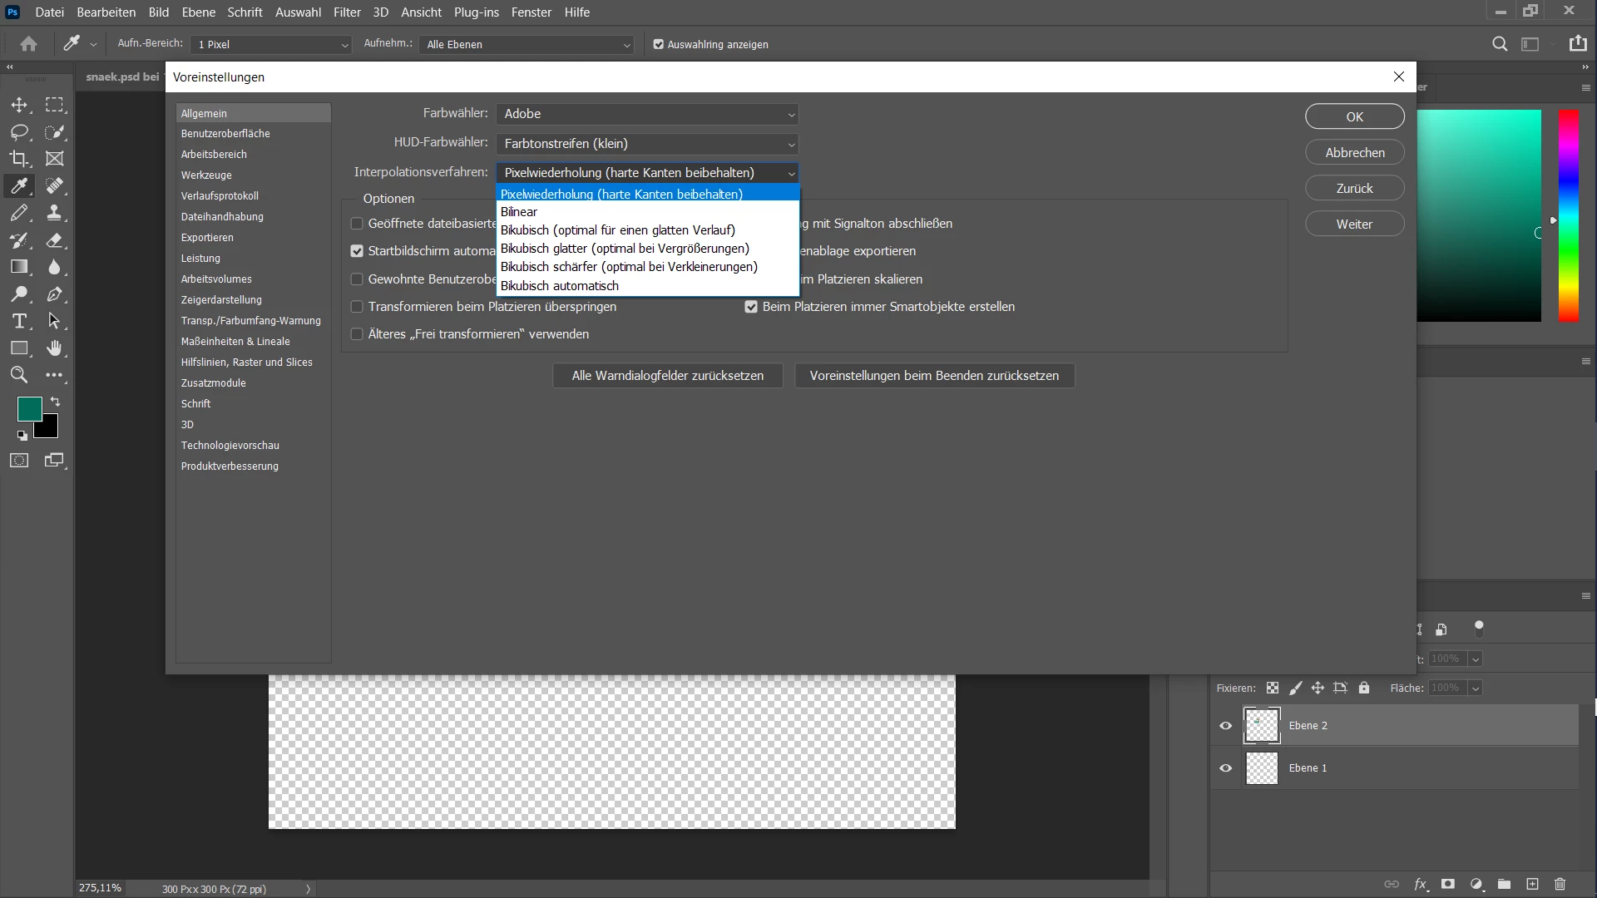Click the create new layer icon
1597x898 pixels.
1532,884
